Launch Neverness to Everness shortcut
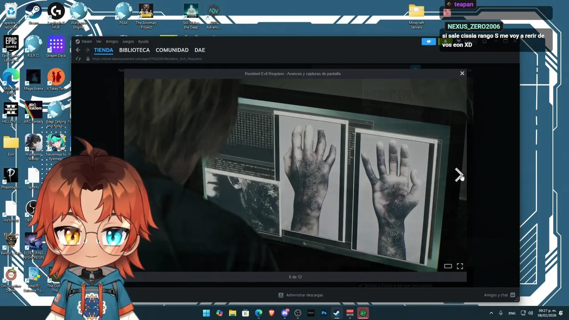569x320 pixels. (56, 147)
